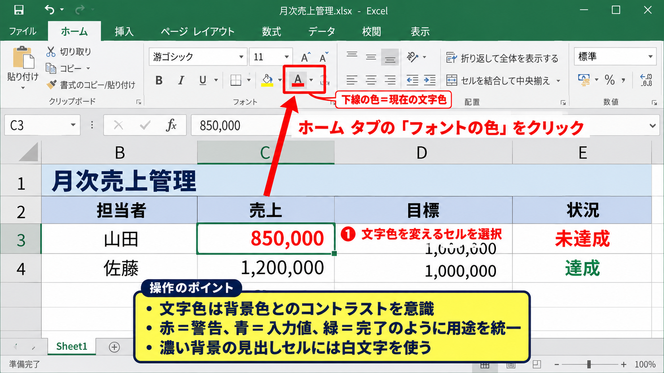This screenshot has width=664, height=373.
Task: Switch to データ tab
Action: [x=322, y=31]
